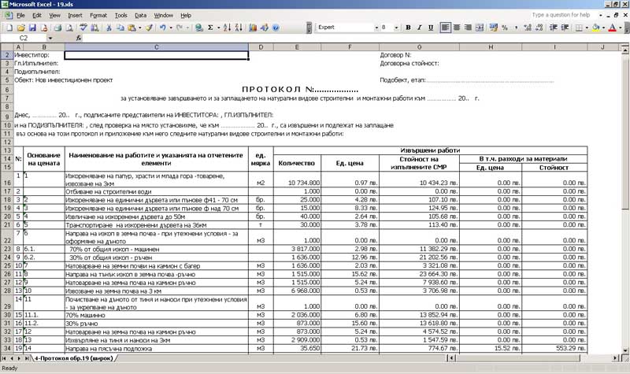Insert a hyperlink with the globe icon

[x=198, y=28]
